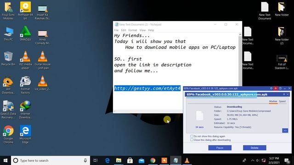
Task: Select the Hindi Comedy M... desktop file
Action: 42,37
